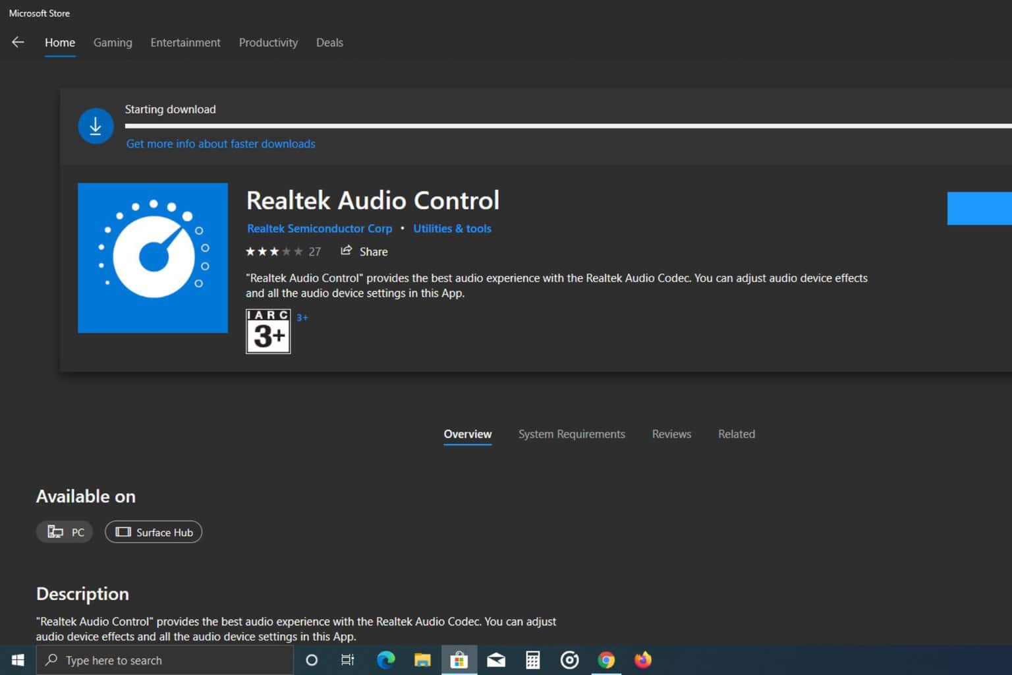Open the faster downloads info link
Viewport: 1012px width, 675px height.
pos(221,144)
